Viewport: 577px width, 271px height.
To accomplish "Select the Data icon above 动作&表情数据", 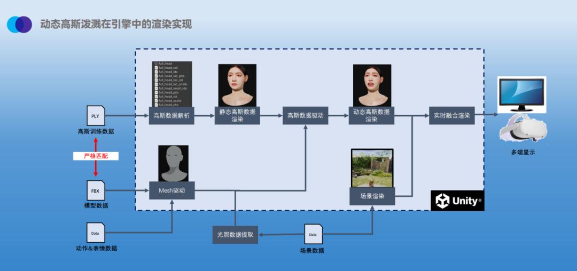I will 96,233.
